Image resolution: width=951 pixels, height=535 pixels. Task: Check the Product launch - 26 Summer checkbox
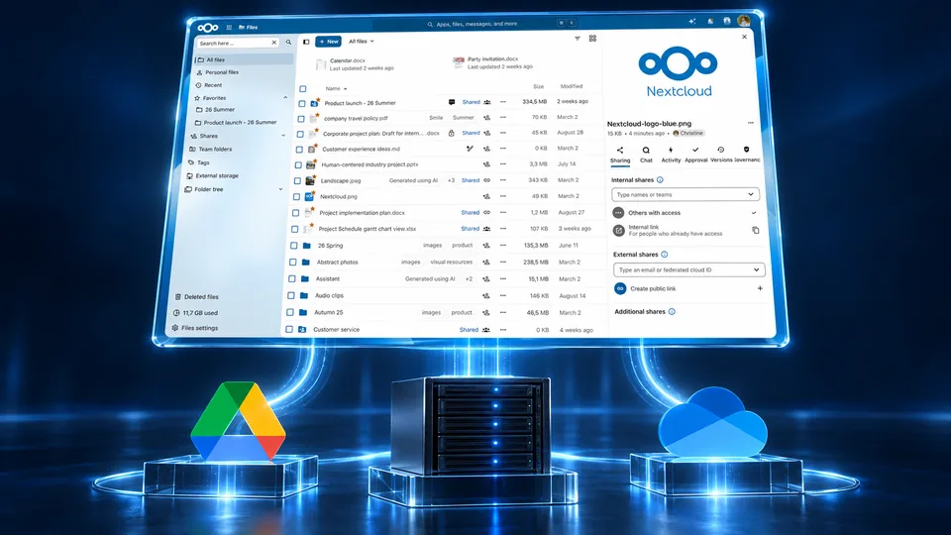coord(301,104)
